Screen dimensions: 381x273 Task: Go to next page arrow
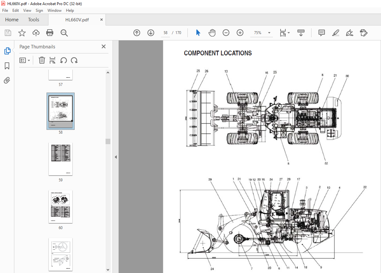[x=151, y=33]
